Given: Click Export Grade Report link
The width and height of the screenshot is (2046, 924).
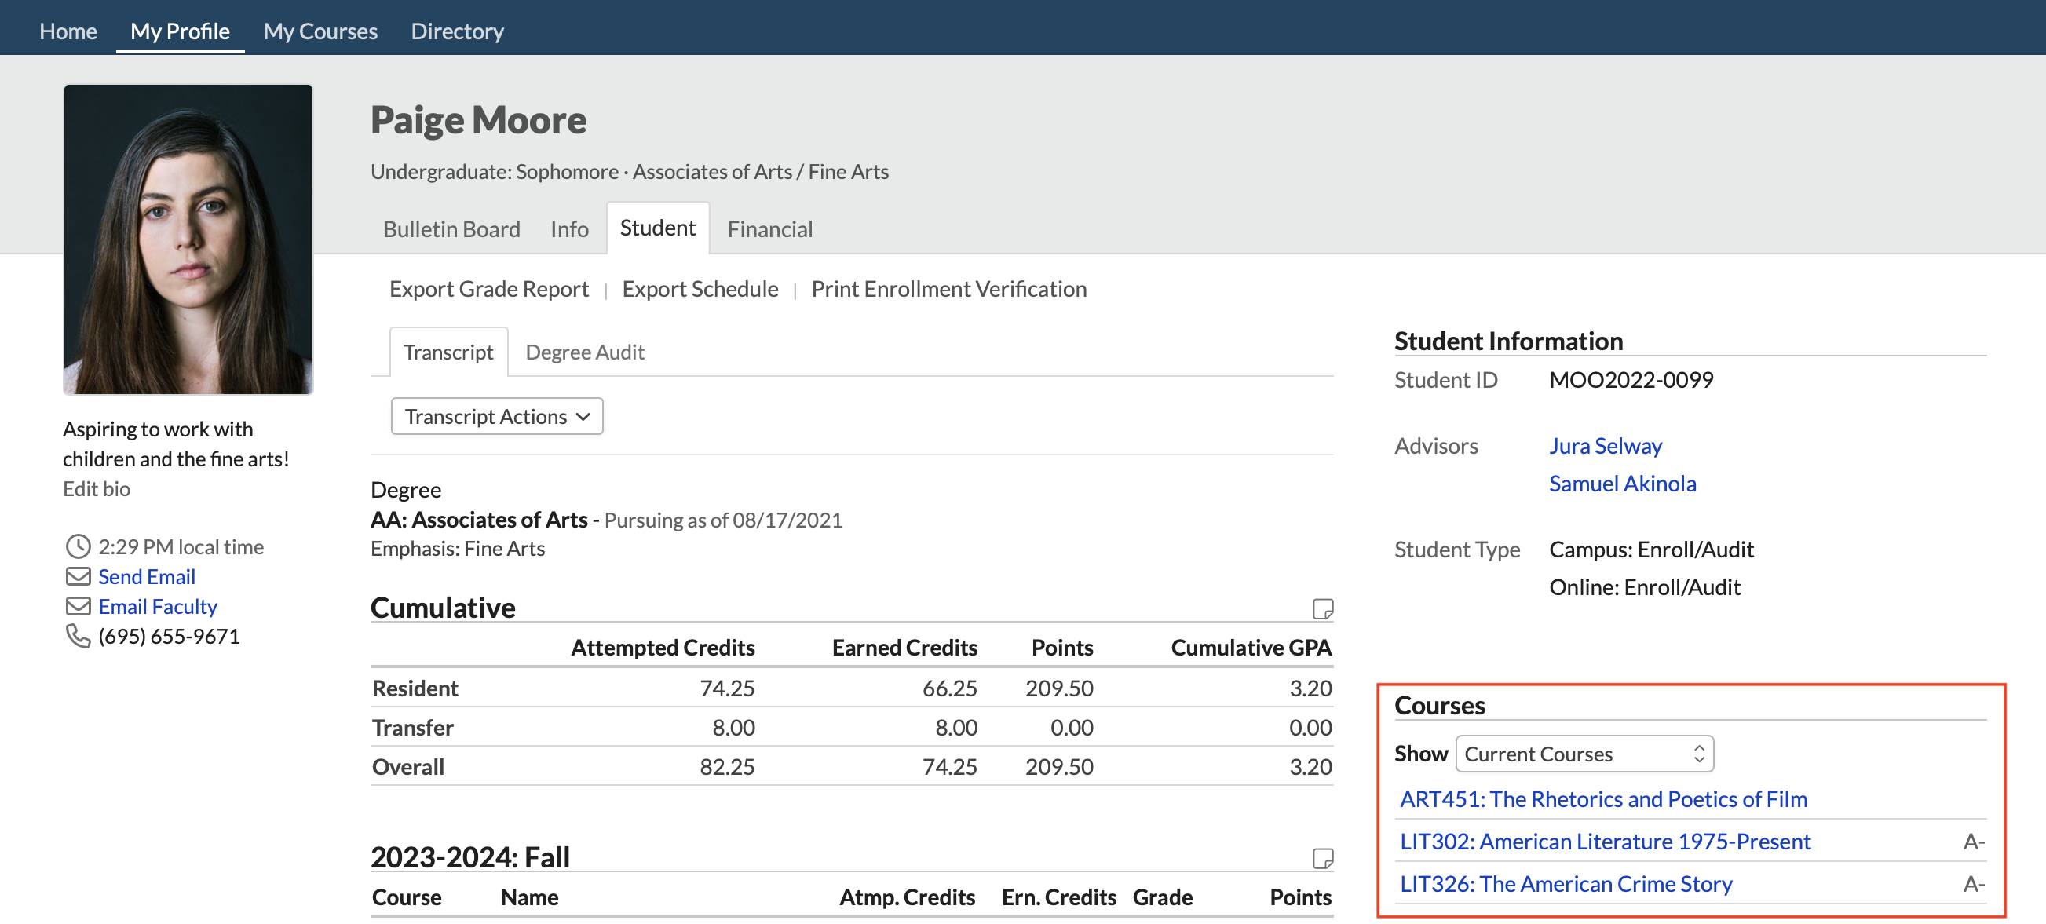Looking at the screenshot, I should coord(488,288).
